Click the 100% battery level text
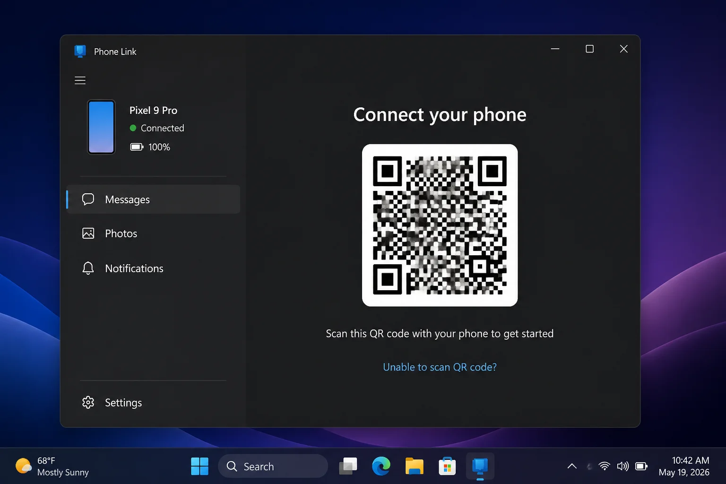This screenshot has width=726, height=484. coord(159,147)
